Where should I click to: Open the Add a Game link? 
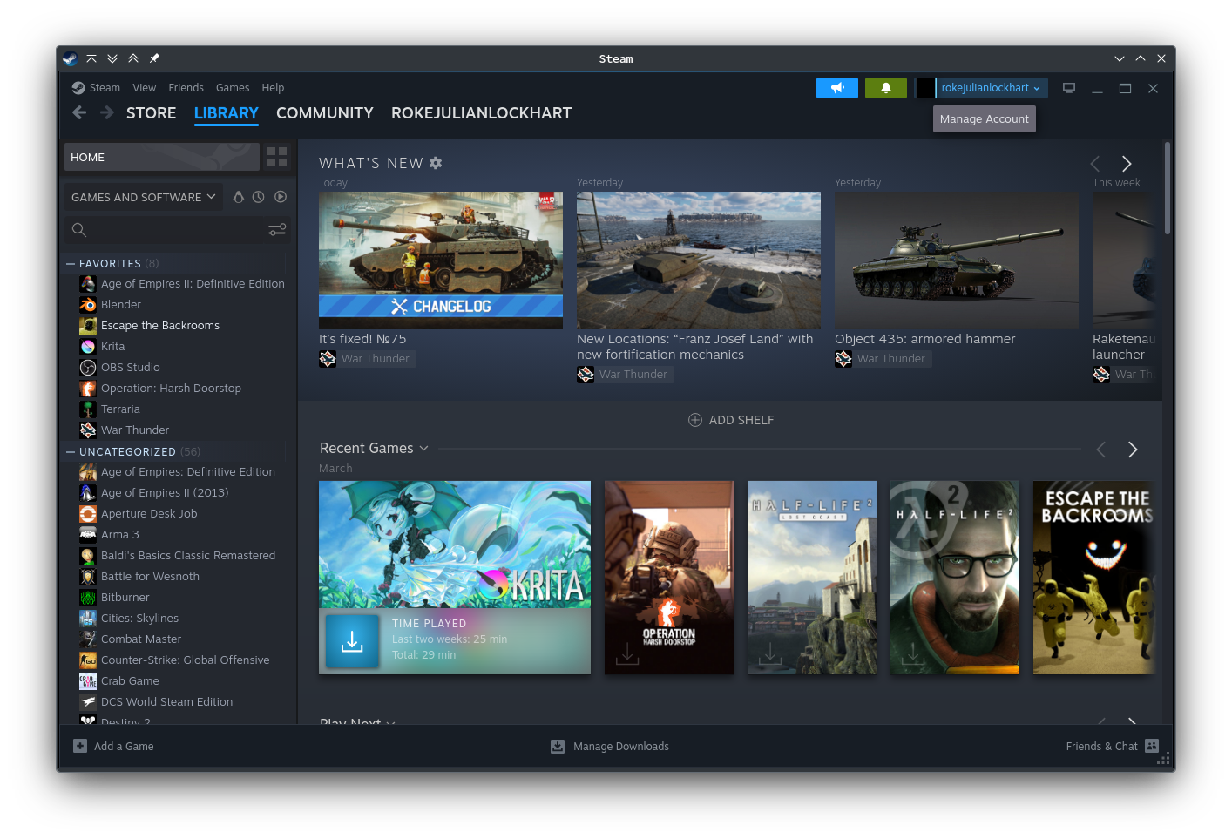pos(124,747)
